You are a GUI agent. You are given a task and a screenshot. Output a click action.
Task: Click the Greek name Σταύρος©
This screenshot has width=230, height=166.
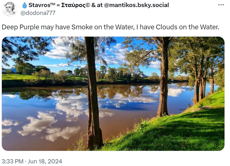(x=74, y=5)
